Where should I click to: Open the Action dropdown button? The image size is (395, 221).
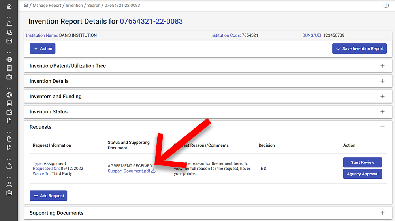click(43, 48)
